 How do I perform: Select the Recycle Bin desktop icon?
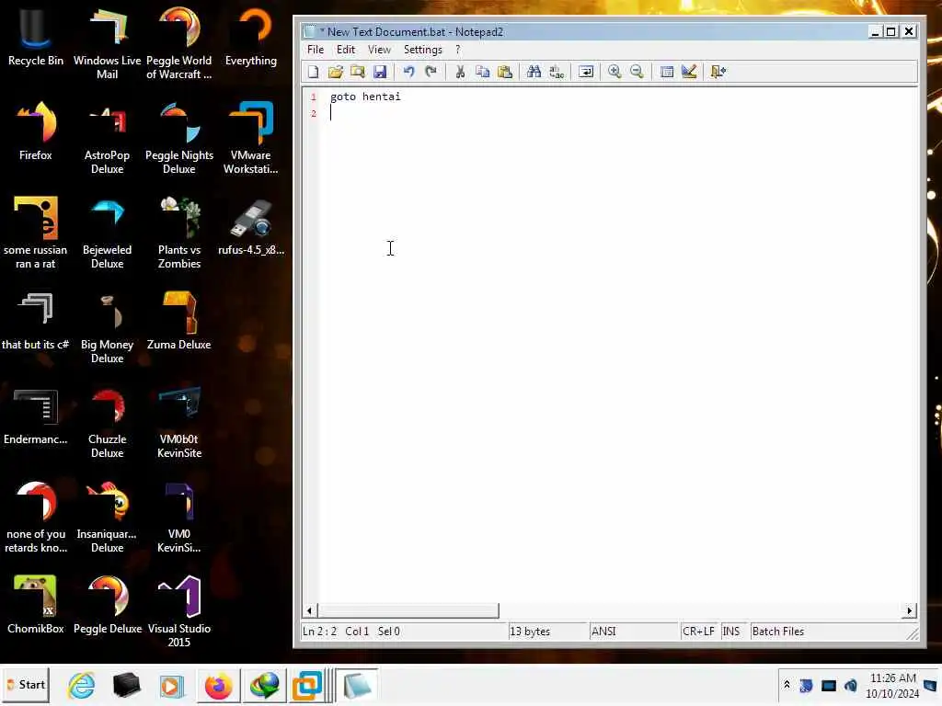coord(36,37)
